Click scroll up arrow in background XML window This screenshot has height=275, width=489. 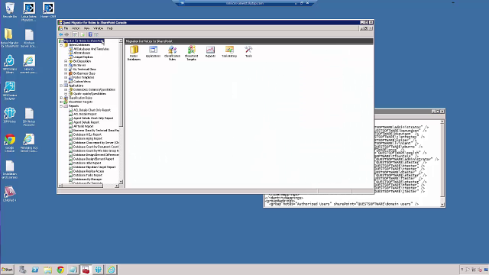(442, 122)
